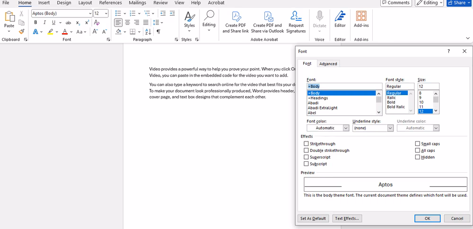Click Create PDF and Share link

tap(236, 22)
